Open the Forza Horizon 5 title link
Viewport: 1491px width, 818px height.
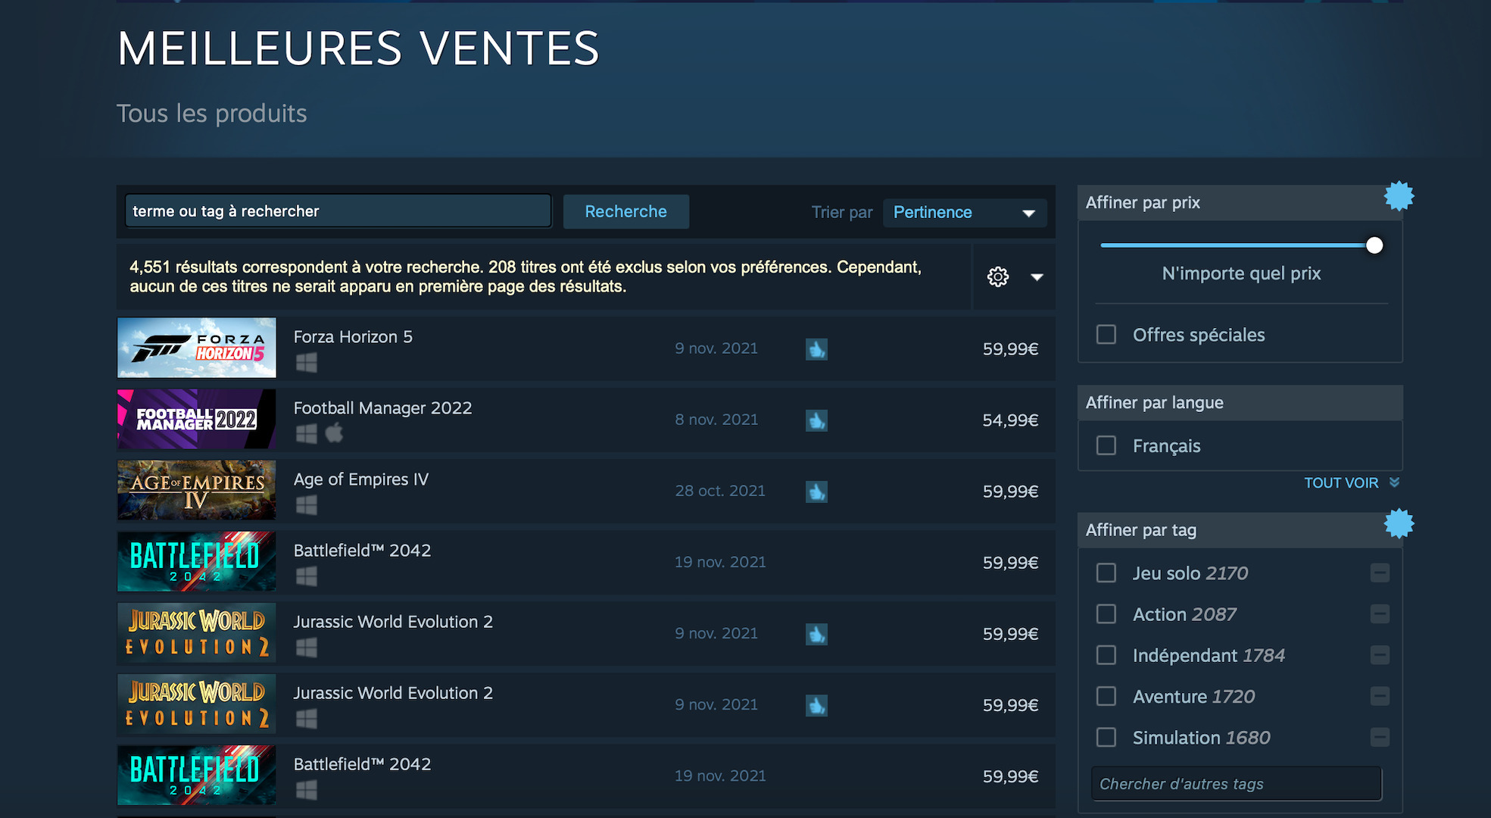click(353, 337)
